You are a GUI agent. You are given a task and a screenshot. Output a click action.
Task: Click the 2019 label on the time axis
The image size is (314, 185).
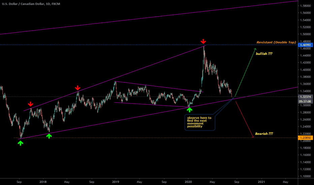[x=116, y=182]
